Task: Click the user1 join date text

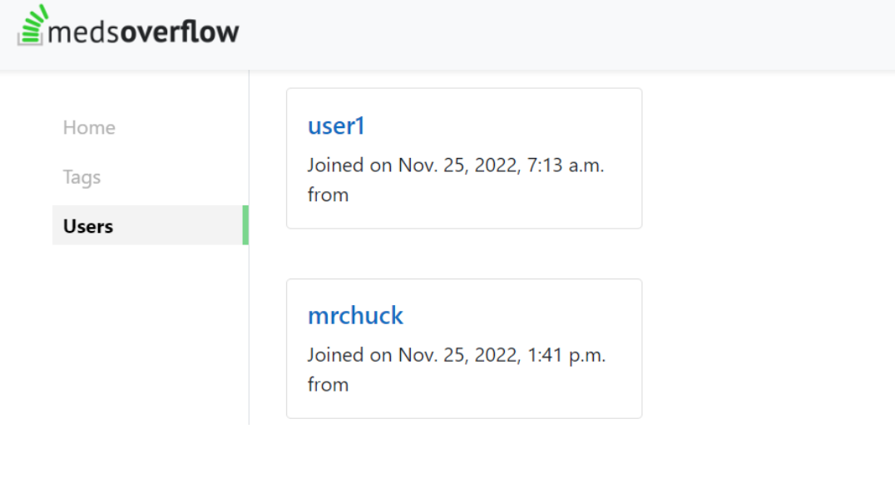Action: [456, 165]
